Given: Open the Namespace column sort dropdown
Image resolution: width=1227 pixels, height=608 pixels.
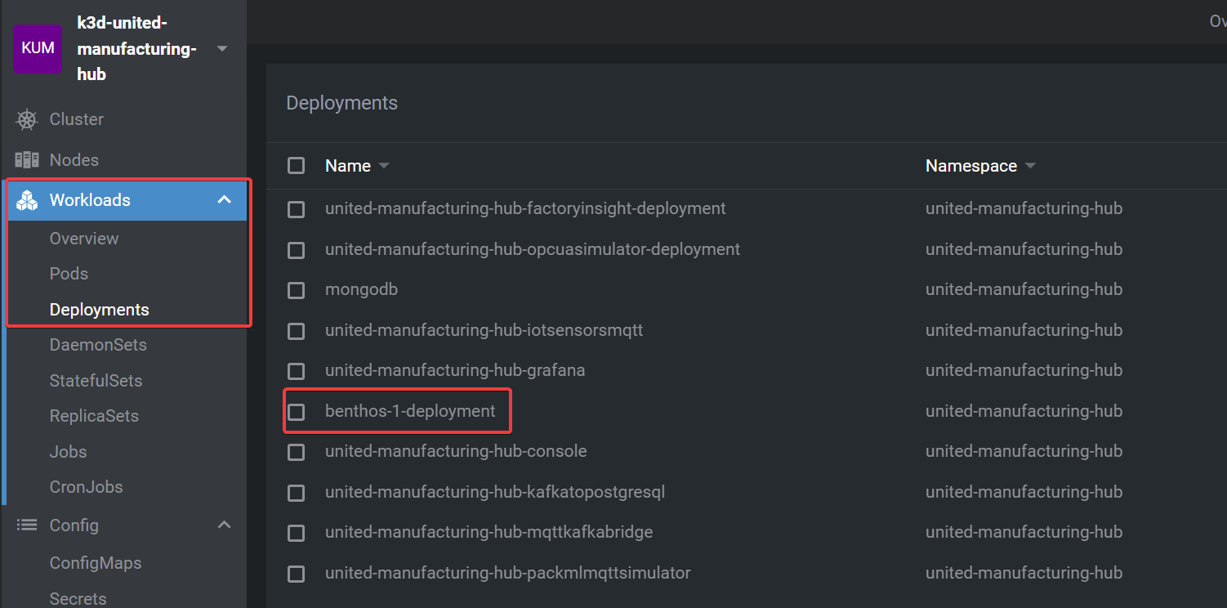Looking at the screenshot, I should (x=1030, y=165).
